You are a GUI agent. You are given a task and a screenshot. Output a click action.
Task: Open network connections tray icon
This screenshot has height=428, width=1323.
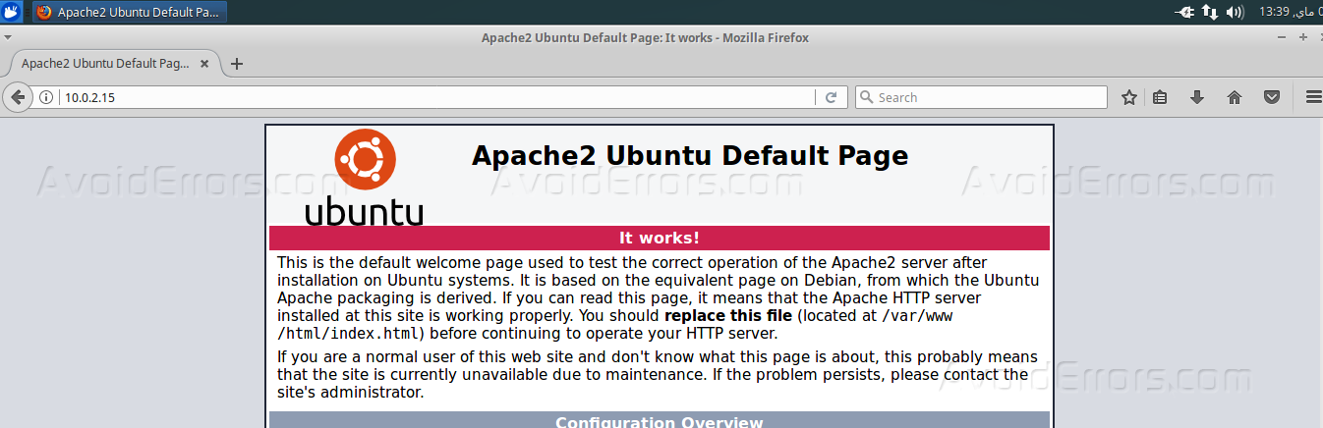pos(1210,12)
